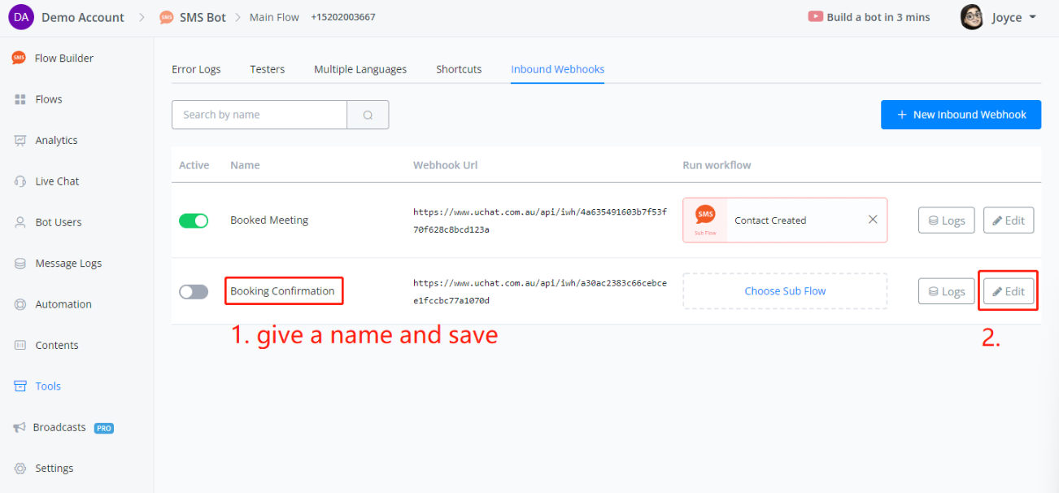1059x493 pixels.
Task: Switch to the Multiple Languages tab
Action: 360,69
